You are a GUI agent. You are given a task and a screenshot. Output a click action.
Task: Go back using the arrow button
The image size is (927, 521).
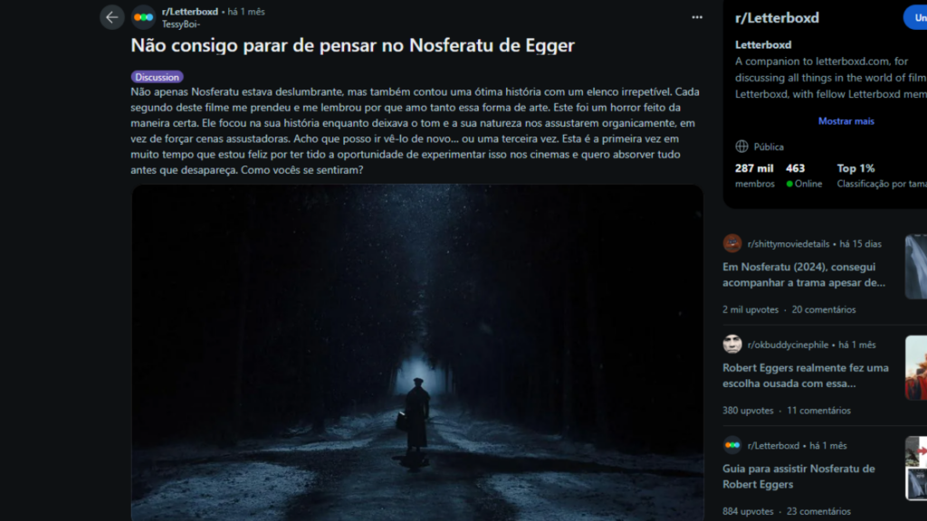click(111, 17)
